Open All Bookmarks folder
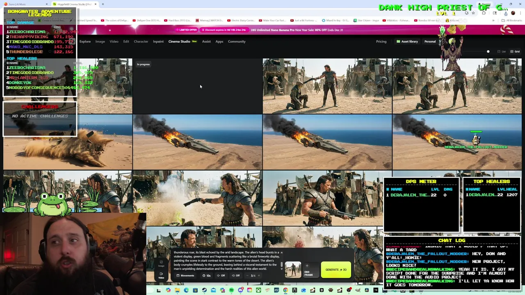525x295 pixels. point(512,20)
